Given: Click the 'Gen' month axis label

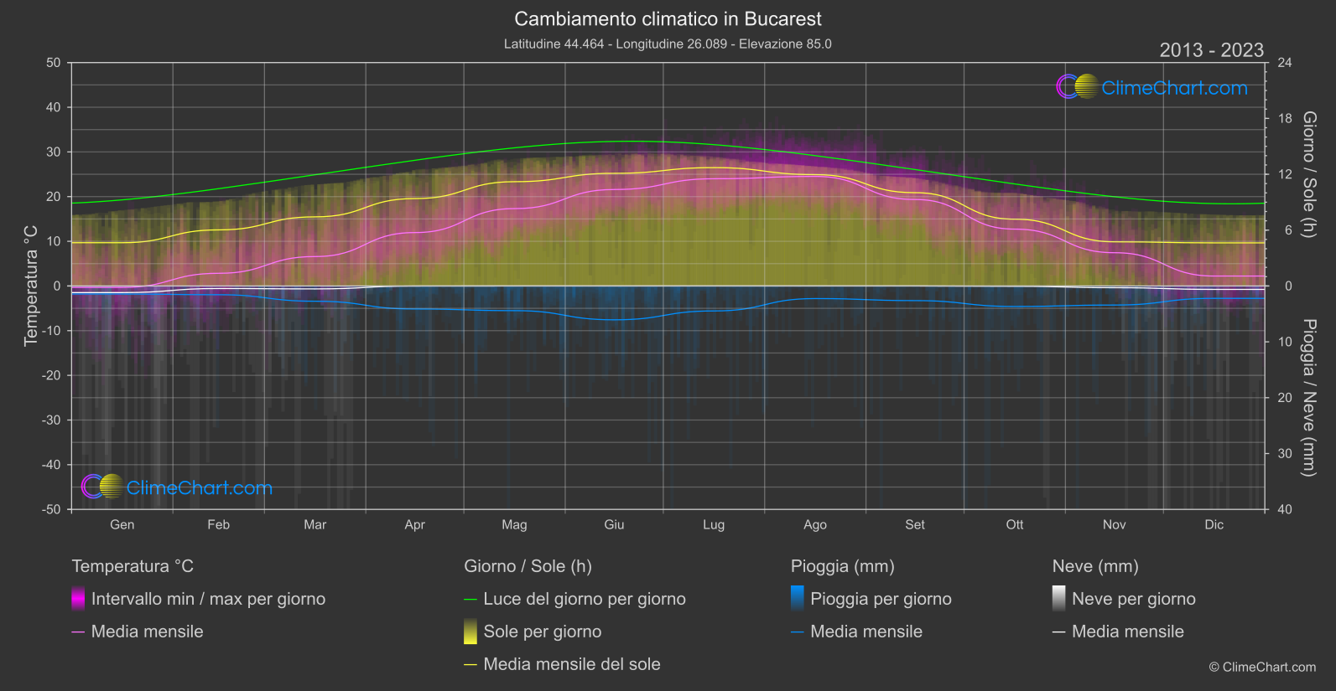Looking at the screenshot, I should click(x=122, y=525).
